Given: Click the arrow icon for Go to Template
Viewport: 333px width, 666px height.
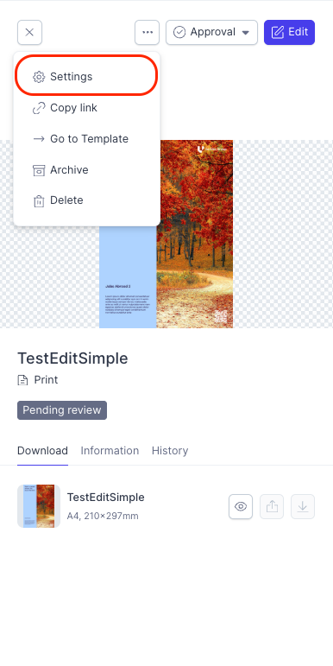Looking at the screenshot, I should click(x=39, y=139).
